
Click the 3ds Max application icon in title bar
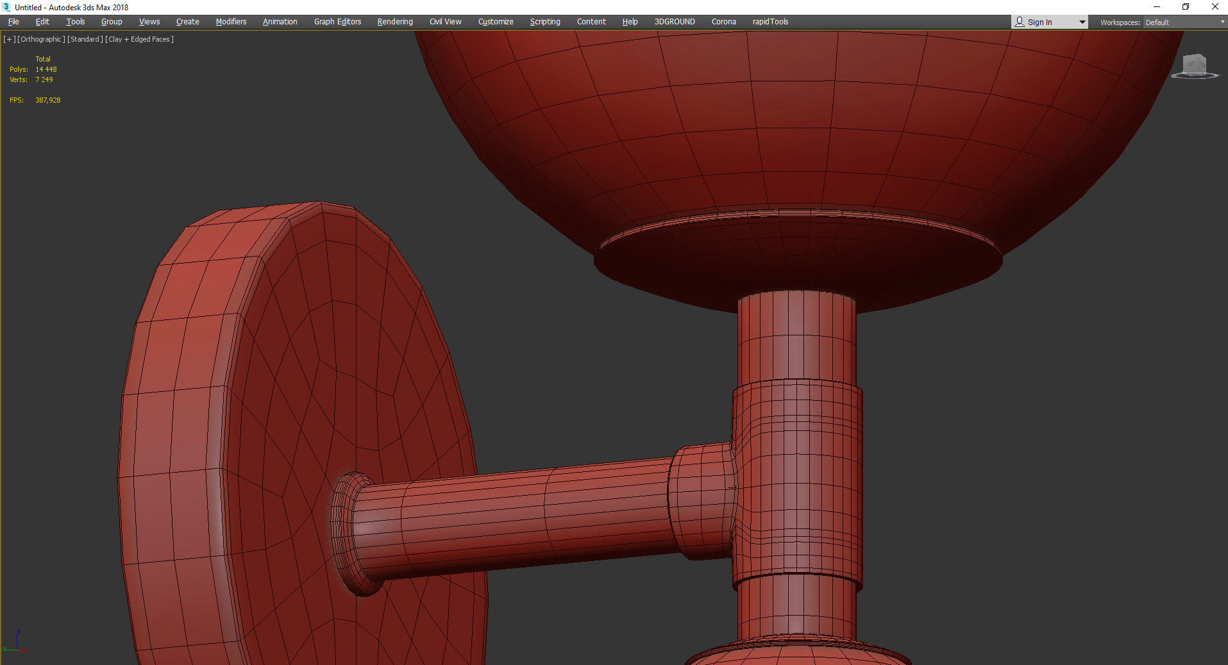point(7,7)
